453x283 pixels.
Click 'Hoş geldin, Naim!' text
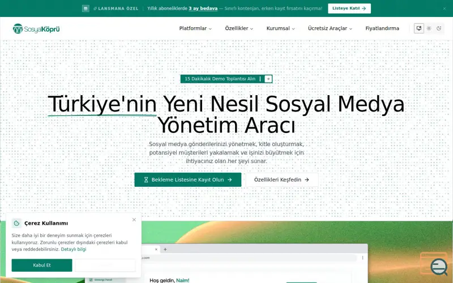(169, 280)
